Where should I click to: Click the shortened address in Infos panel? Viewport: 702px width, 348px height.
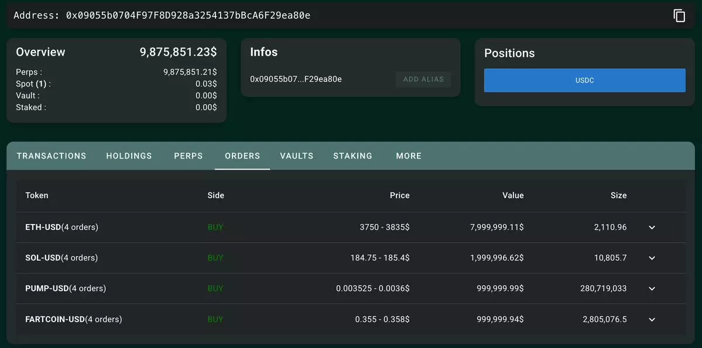[x=296, y=79]
